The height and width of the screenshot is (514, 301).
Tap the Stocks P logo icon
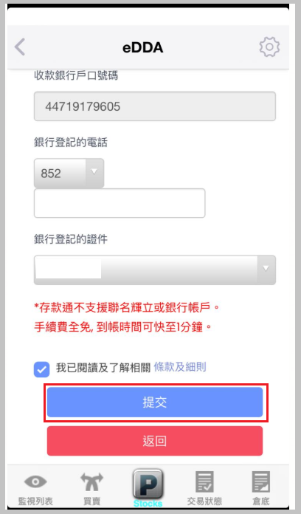point(148,484)
